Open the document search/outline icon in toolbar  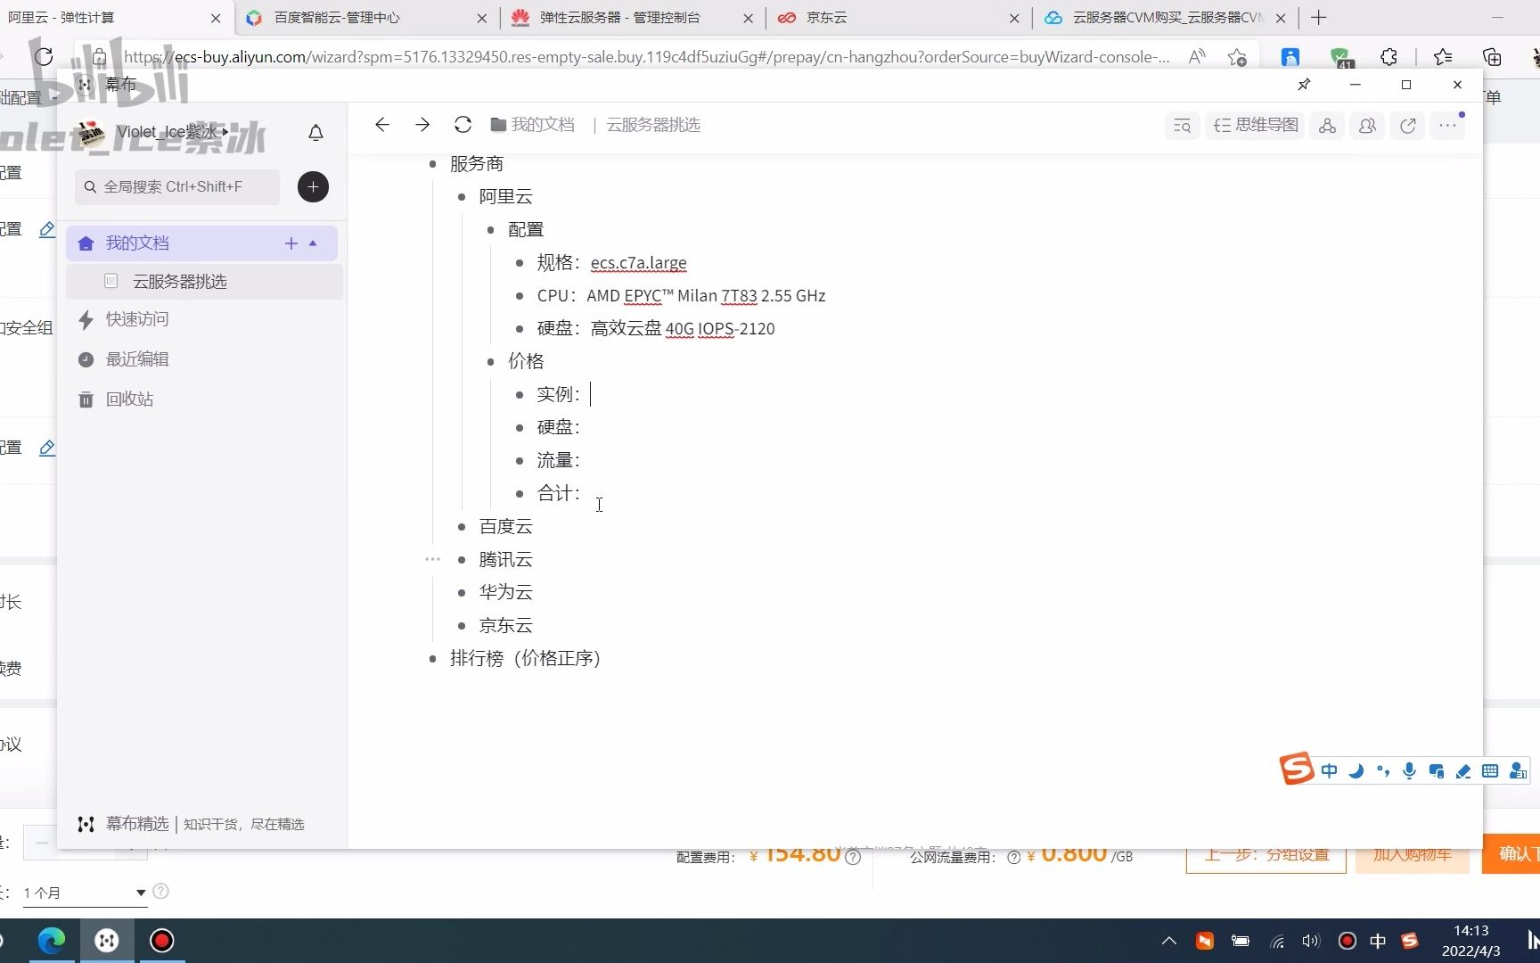point(1183,126)
